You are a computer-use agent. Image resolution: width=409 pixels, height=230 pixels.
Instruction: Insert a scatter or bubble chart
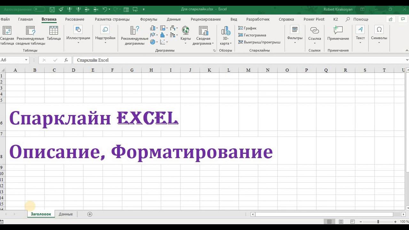[x=164, y=42]
